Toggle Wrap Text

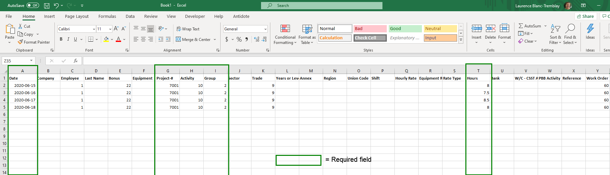188,29
